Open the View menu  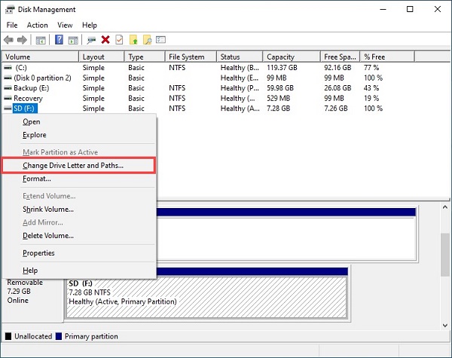pyautogui.click(x=65, y=25)
